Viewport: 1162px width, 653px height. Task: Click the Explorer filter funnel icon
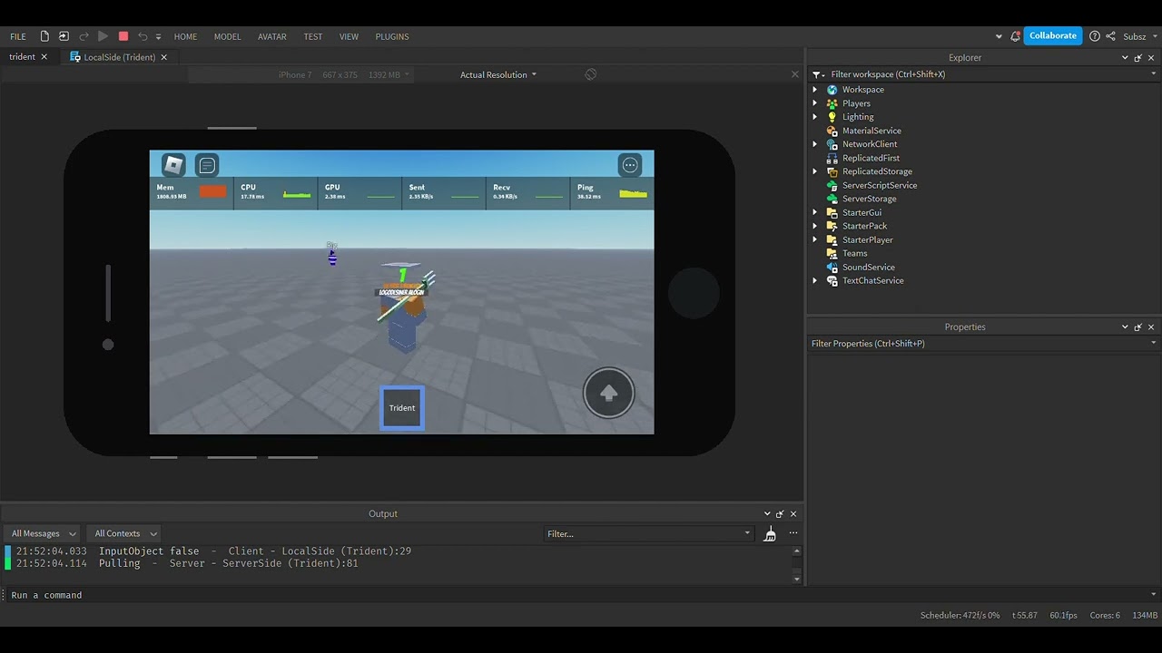(x=817, y=74)
